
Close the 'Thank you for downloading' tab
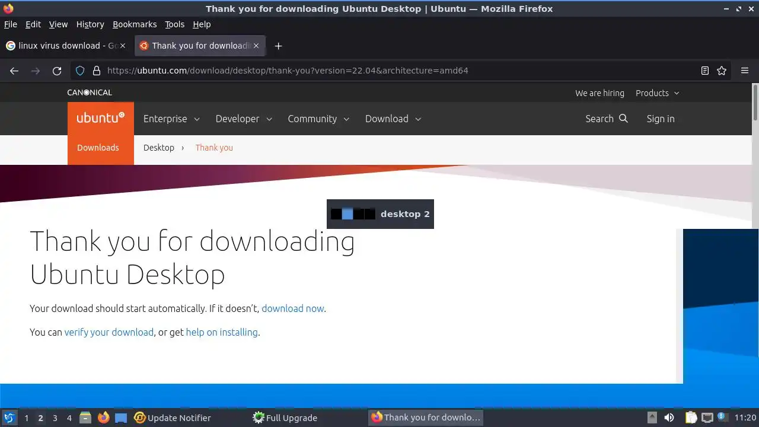[256, 46]
